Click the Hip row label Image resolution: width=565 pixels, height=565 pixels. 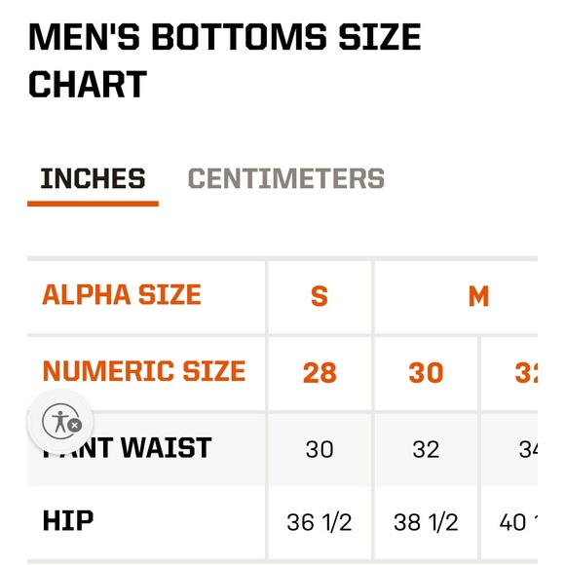68,521
